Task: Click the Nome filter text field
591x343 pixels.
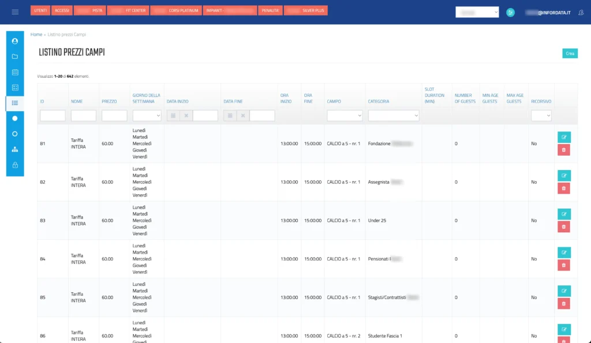Action: pos(83,116)
